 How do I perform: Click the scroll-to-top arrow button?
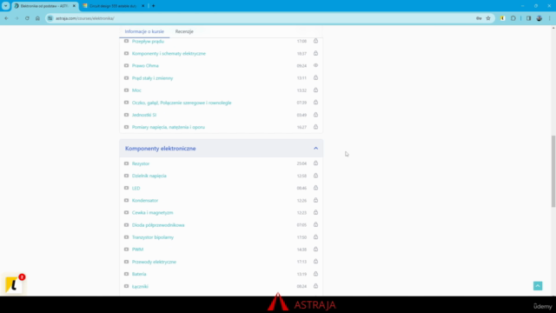point(538,286)
